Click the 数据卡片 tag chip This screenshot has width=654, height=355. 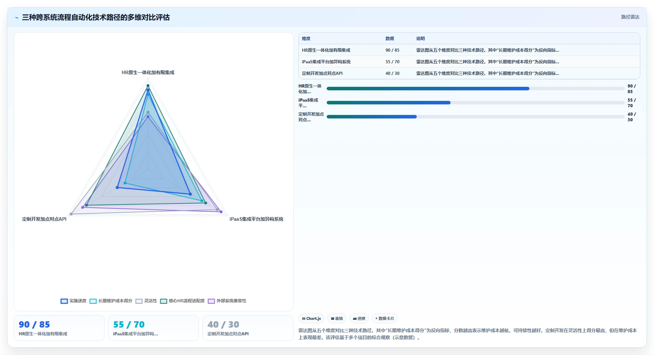pyautogui.click(x=385, y=318)
